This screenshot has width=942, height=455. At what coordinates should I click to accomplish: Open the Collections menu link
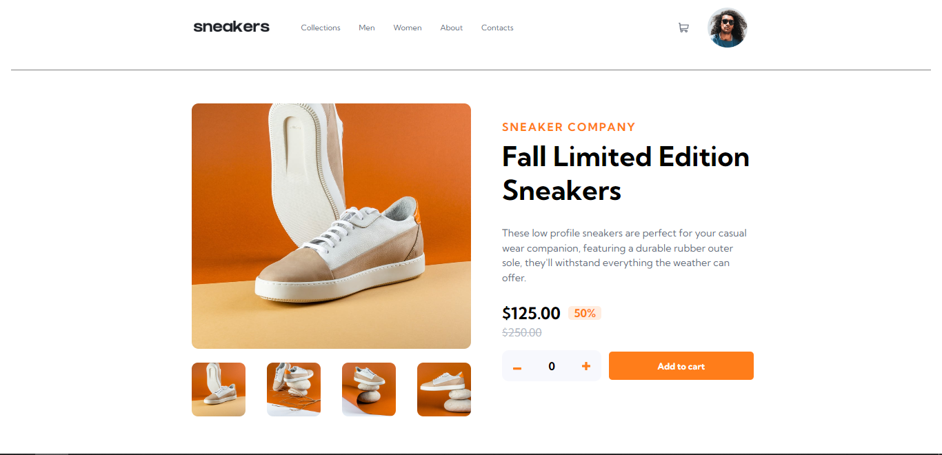[321, 28]
